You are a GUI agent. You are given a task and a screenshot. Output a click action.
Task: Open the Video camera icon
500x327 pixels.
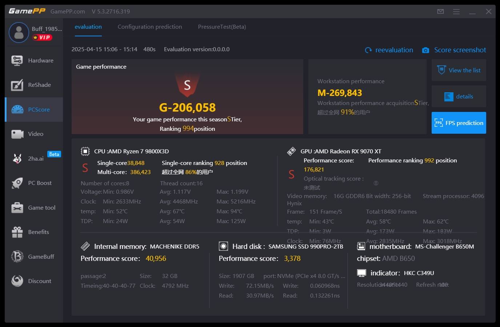pos(17,134)
